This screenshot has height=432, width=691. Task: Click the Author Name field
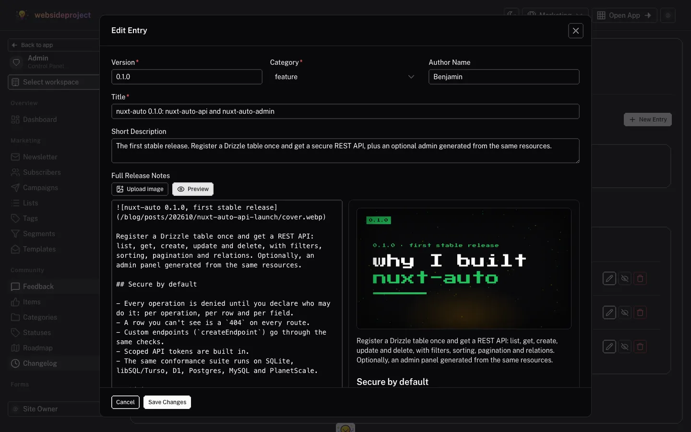coord(504,77)
